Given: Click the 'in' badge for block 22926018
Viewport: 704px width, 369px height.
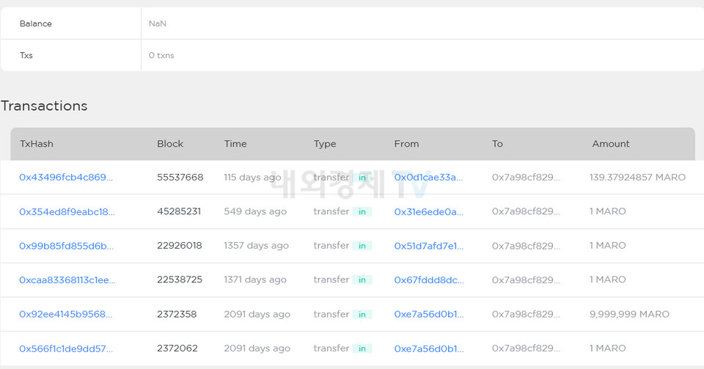Looking at the screenshot, I should pos(362,246).
